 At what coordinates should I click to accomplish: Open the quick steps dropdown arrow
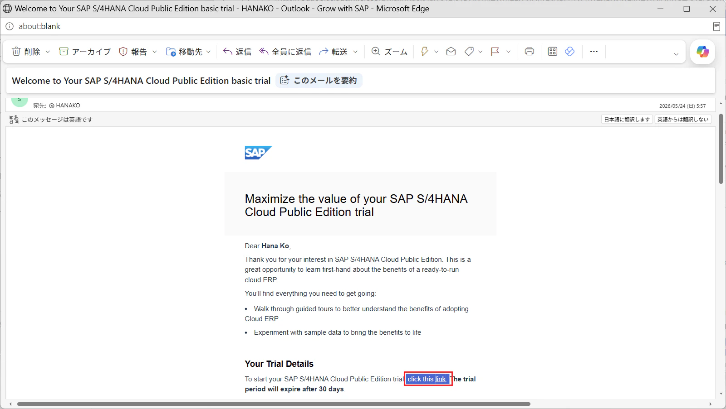[437, 52]
